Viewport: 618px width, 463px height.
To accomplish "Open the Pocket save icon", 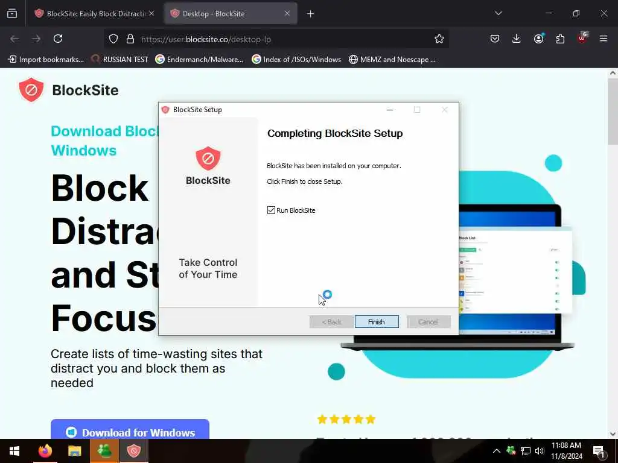I will coord(495,39).
